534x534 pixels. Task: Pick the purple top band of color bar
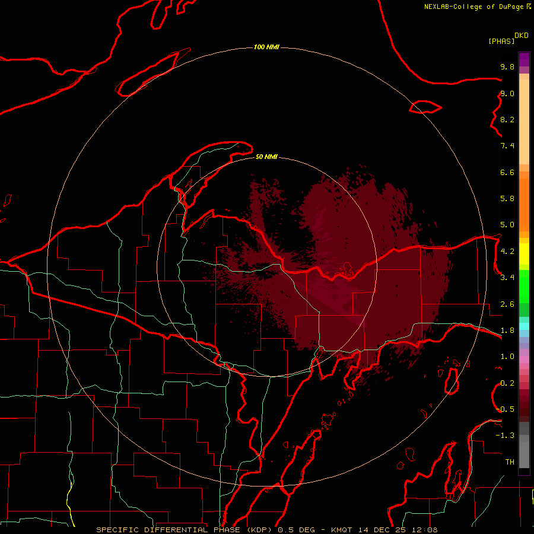coord(524,59)
